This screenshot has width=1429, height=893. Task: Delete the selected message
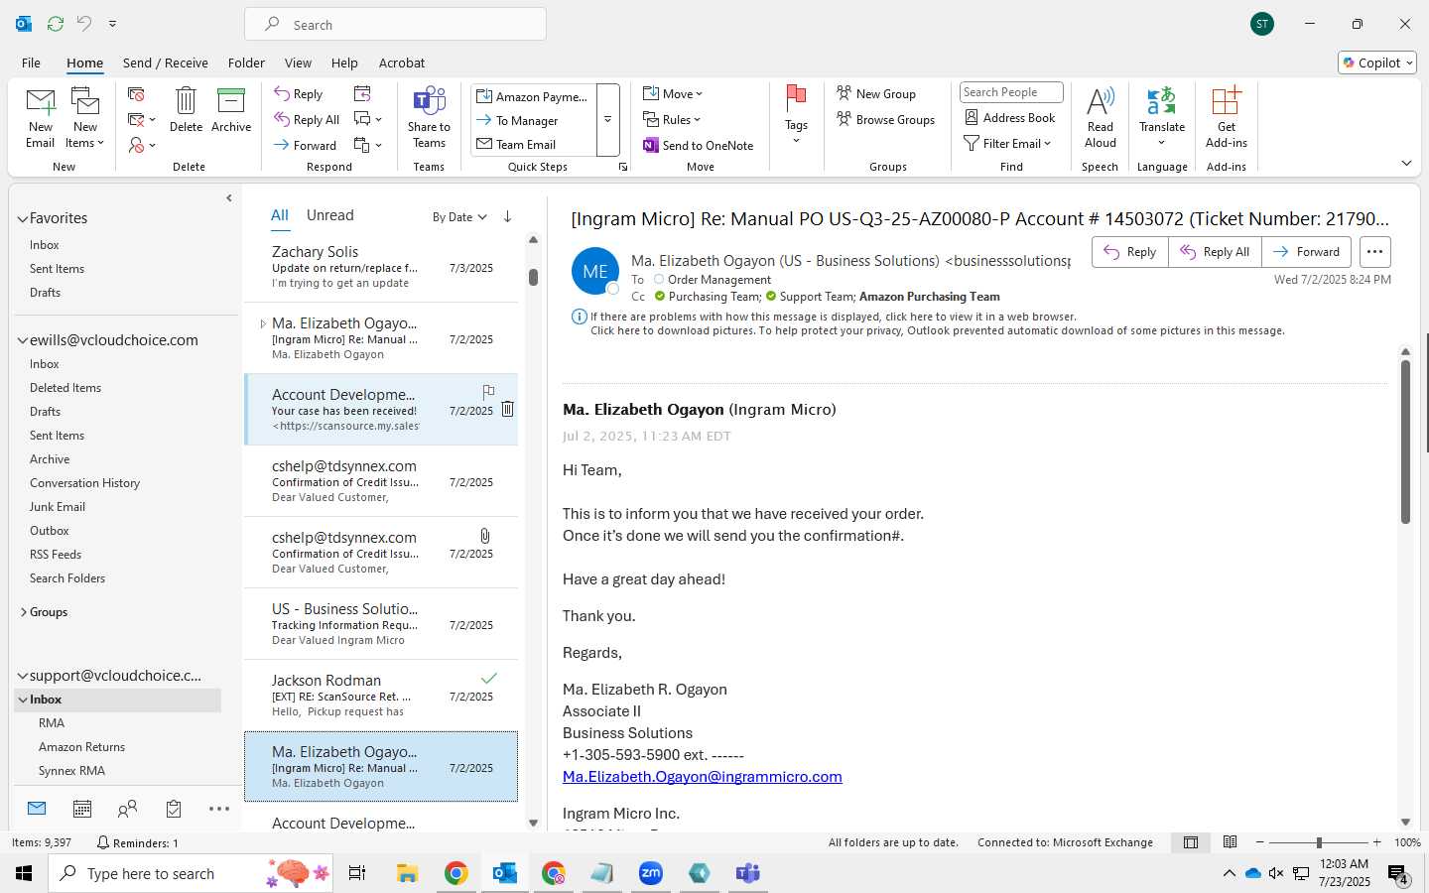click(x=186, y=109)
